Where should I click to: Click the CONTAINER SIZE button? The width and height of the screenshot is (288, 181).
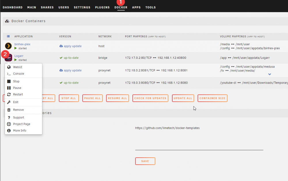213,98
